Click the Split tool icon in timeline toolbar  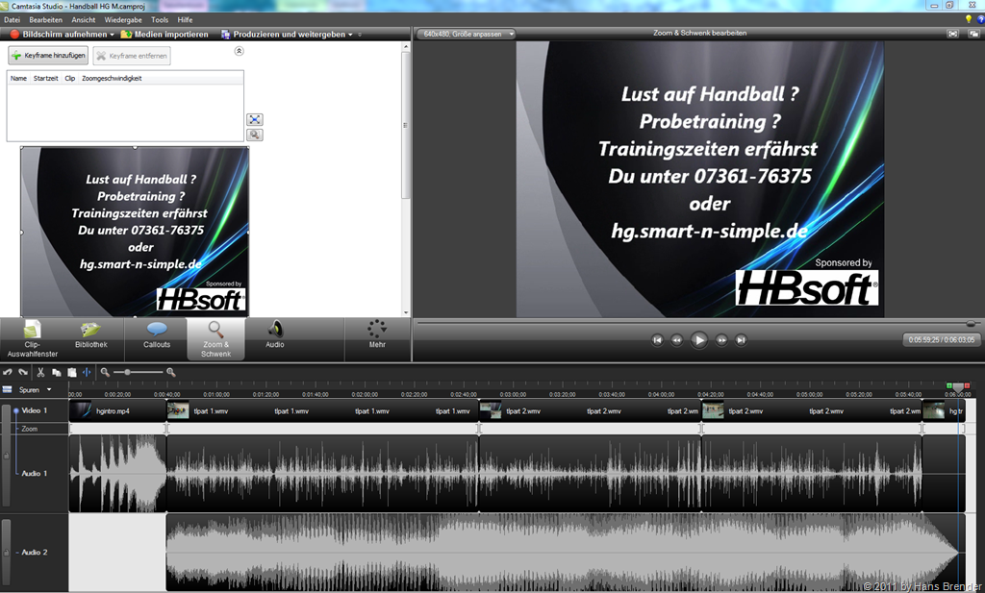point(87,372)
